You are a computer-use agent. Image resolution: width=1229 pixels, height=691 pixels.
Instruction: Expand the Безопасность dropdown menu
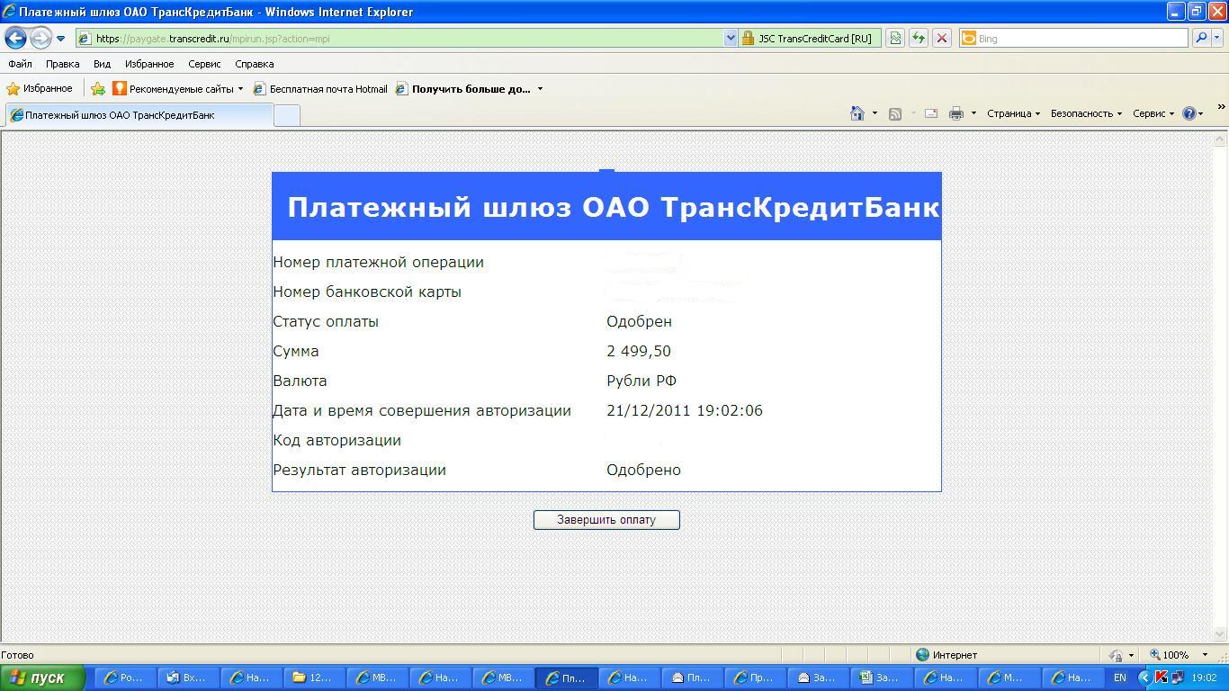click(x=1086, y=113)
